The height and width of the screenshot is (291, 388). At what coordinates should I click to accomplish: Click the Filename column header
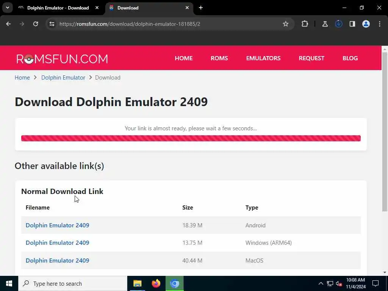click(x=38, y=207)
